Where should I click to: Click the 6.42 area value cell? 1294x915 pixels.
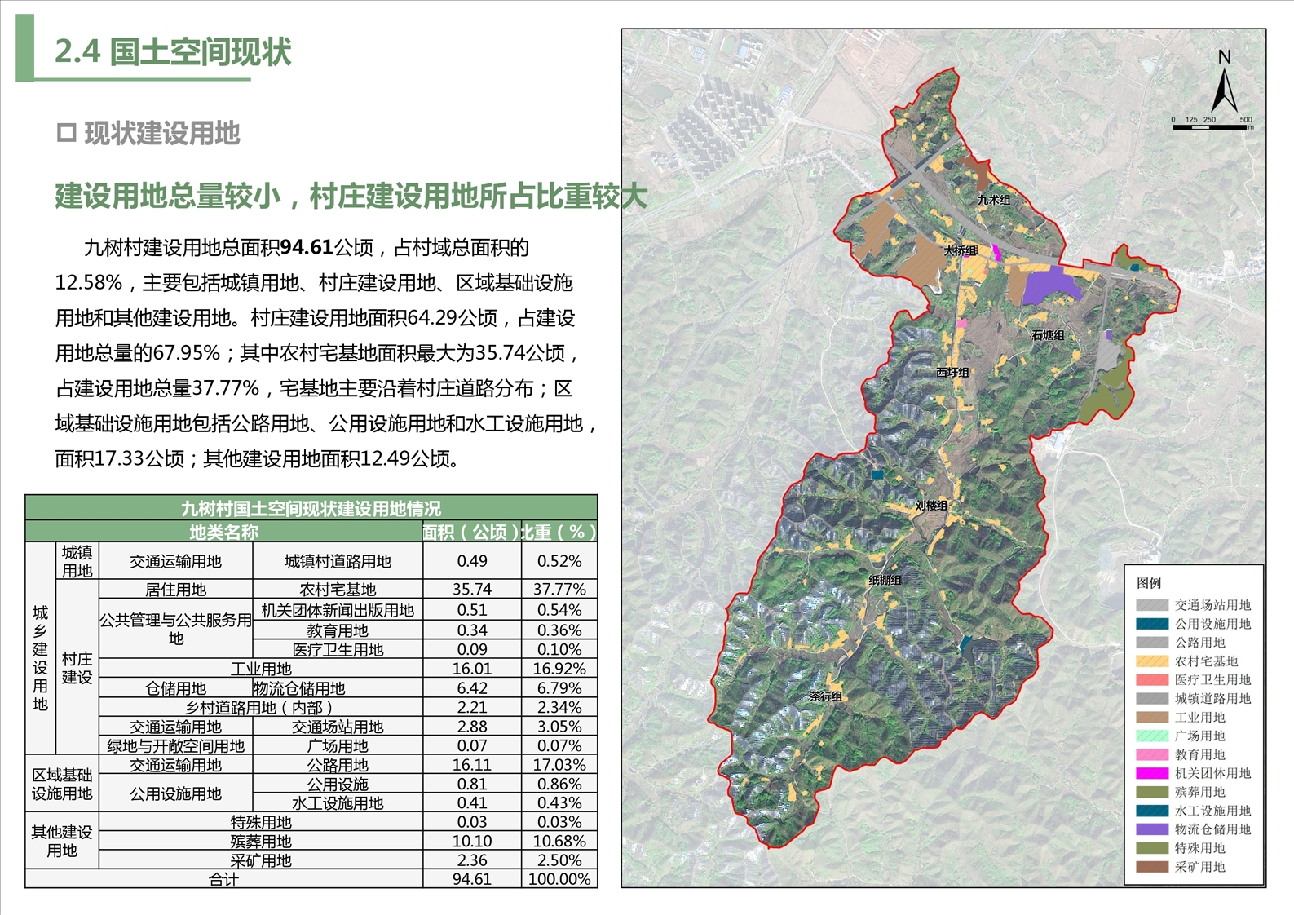[x=472, y=688]
